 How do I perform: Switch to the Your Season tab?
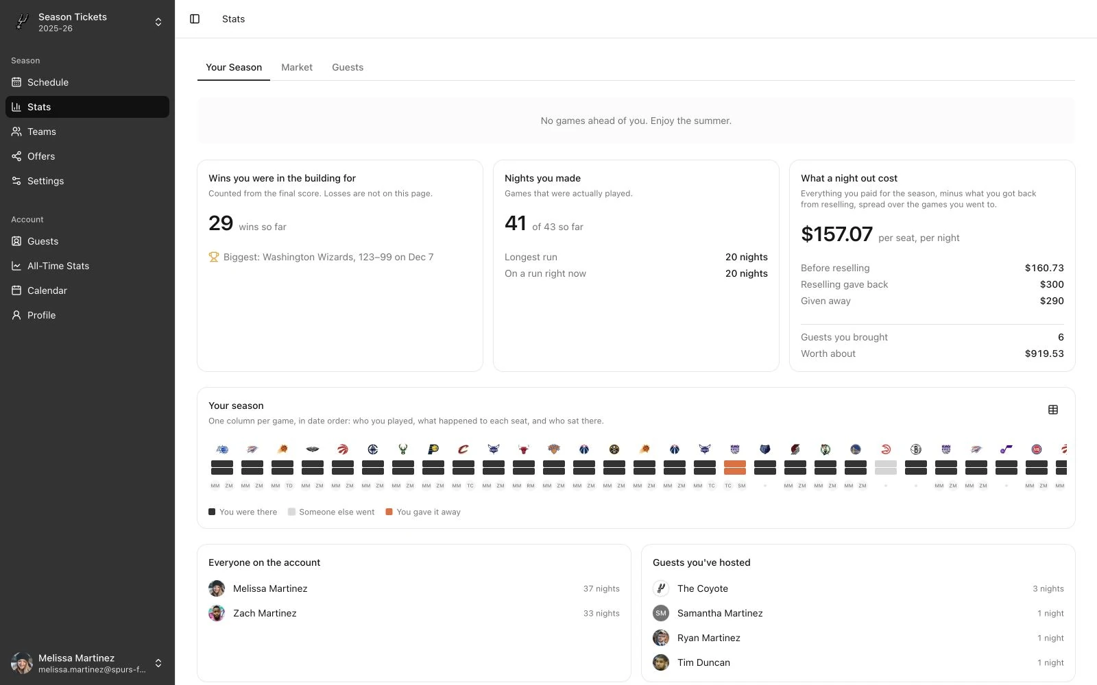tap(234, 67)
